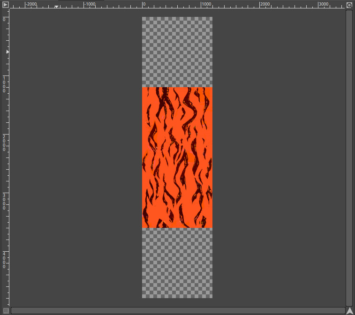
Task: Click the pointer marker on horizontal ruler
Action: [x=56, y=7]
